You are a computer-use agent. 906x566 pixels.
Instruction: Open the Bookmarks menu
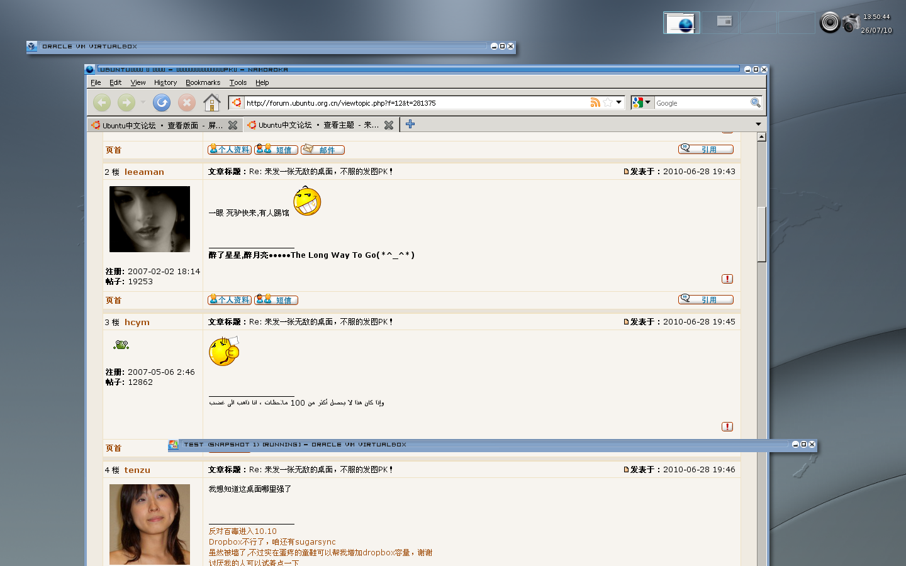(203, 82)
